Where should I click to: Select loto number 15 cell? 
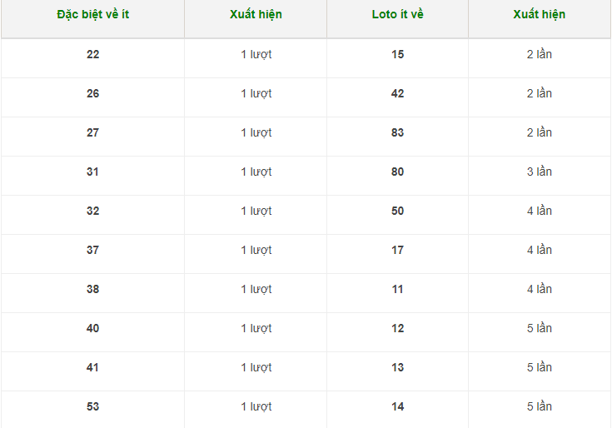(x=397, y=54)
